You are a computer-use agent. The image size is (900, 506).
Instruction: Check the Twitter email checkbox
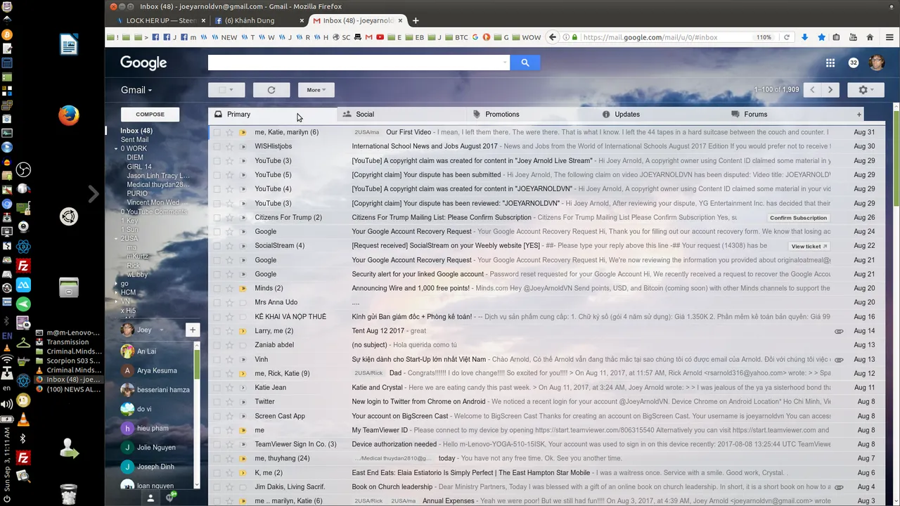click(x=217, y=402)
